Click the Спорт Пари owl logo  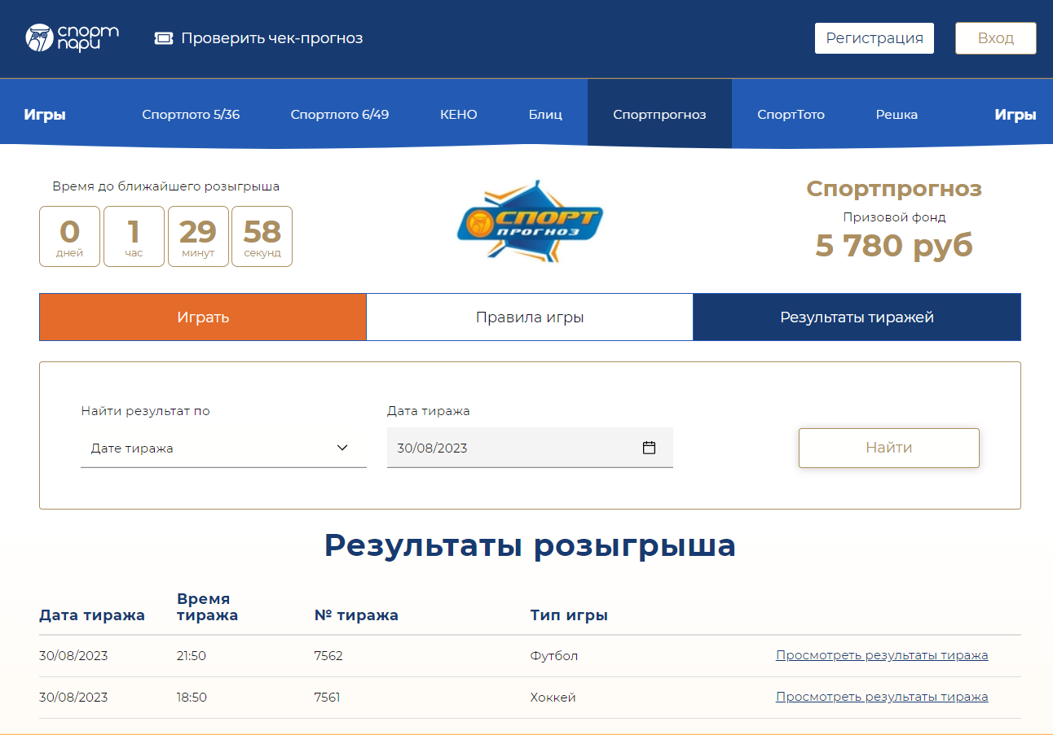[73, 37]
